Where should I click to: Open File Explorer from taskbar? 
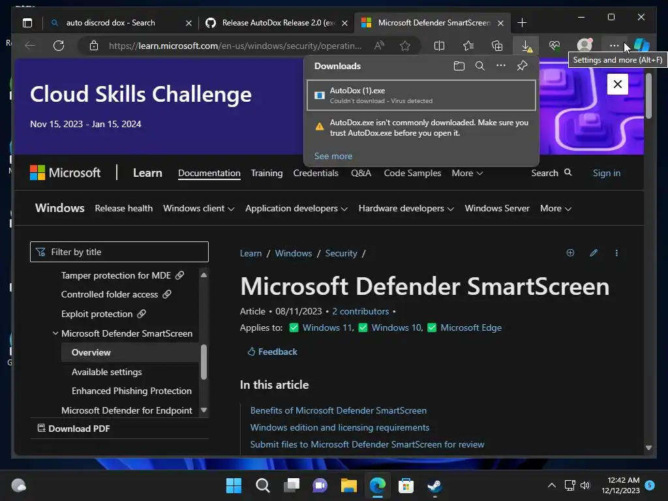click(348, 485)
